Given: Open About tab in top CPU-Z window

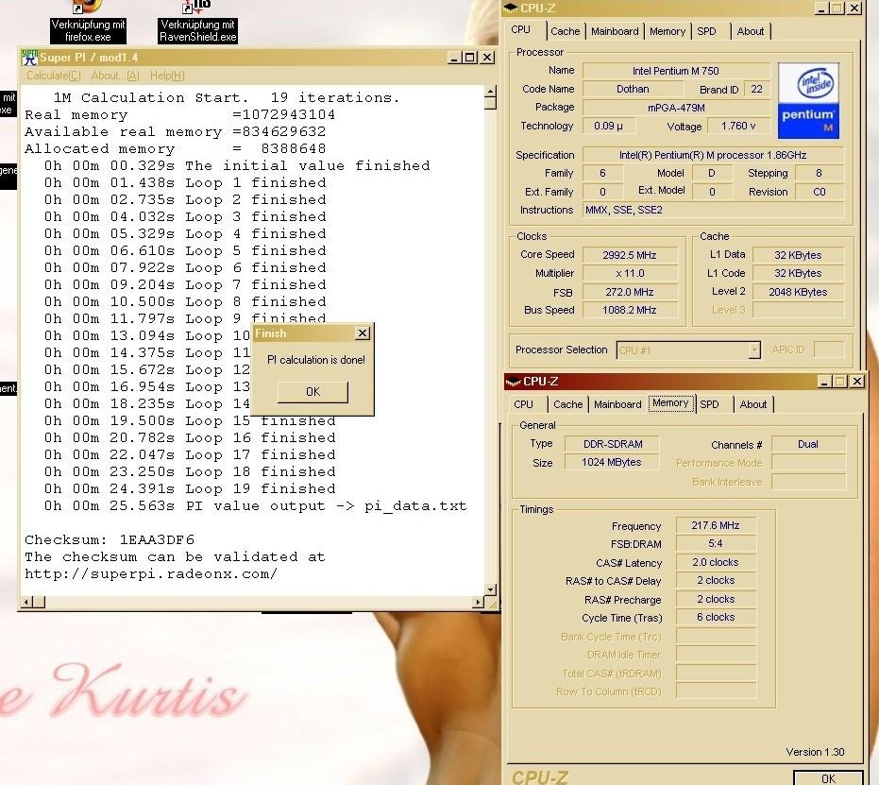Looking at the screenshot, I should (x=750, y=31).
